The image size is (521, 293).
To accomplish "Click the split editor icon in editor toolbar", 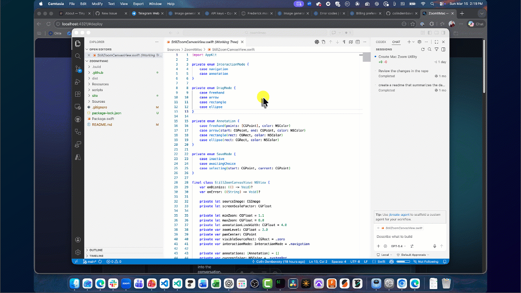I will click(x=357, y=42).
